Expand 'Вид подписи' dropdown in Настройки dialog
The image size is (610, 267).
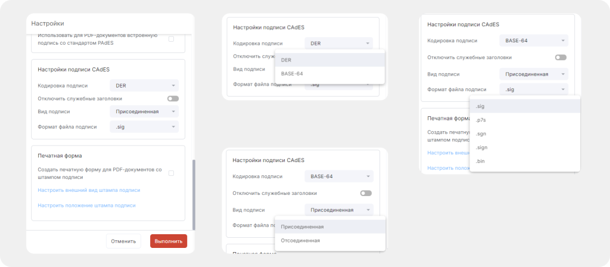[x=144, y=111]
